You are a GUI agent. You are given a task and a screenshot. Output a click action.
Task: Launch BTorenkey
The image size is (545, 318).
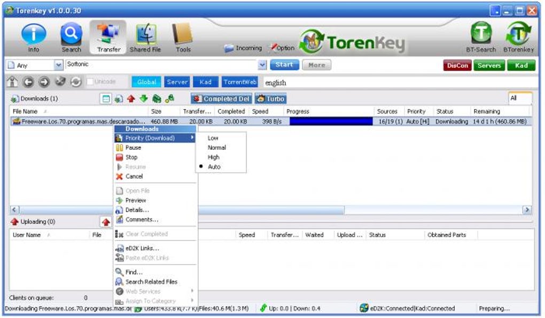pos(518,37)
